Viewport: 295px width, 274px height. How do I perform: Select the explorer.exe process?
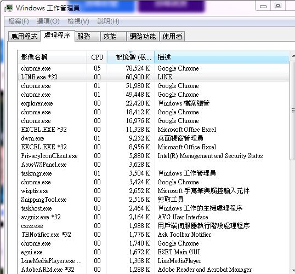coord(154,103)
